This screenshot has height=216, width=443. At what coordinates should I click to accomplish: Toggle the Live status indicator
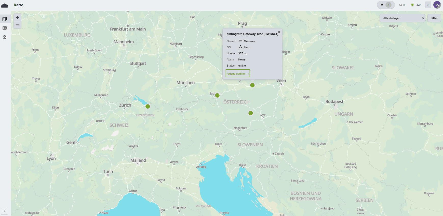(416, 5)
